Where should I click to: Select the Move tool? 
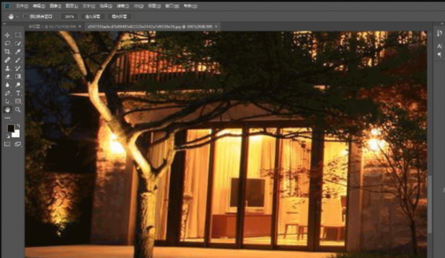8,35
